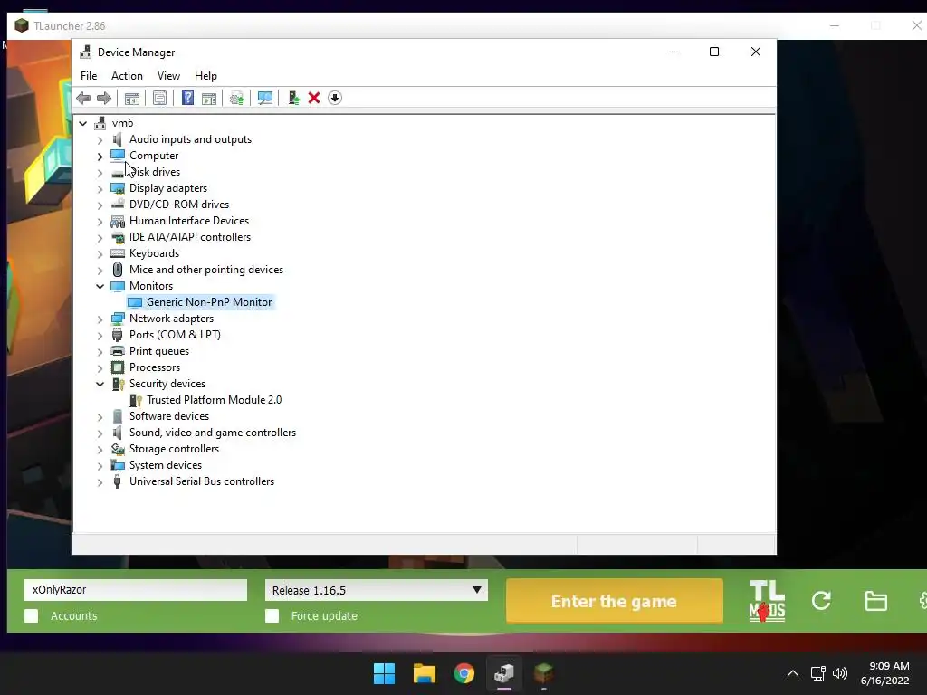Click the network tray icon
Viewport: 927px width, 695px height.
817,673
